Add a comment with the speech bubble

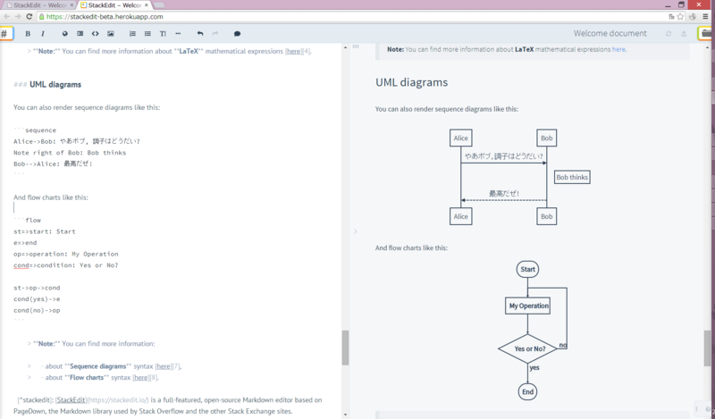click(x=237, y=34)
